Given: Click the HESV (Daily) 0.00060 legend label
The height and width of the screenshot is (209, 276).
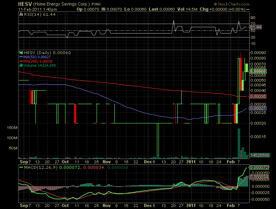Looking at the screenshot, I should pyautogui.click(x=47, y=52).
